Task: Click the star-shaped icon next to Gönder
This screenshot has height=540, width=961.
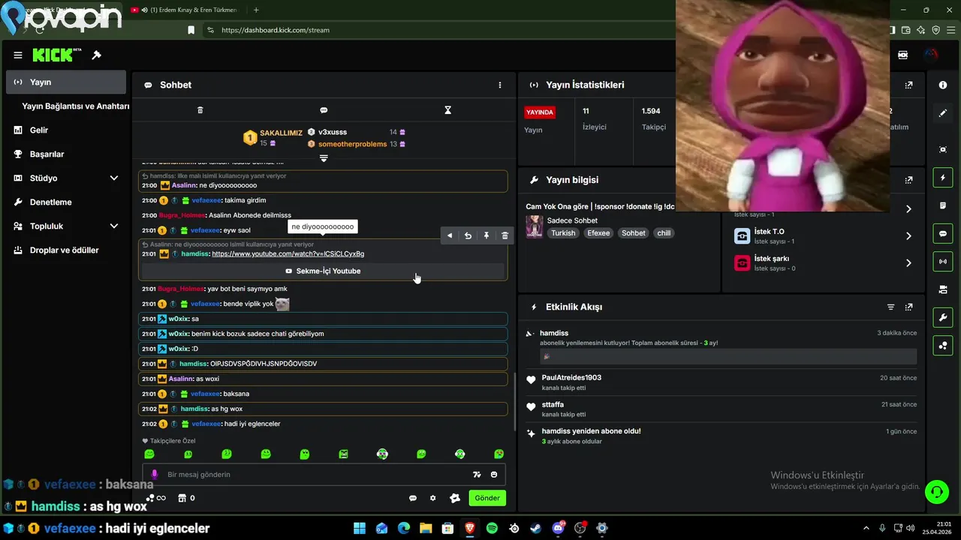Action: tap(454, 498)
